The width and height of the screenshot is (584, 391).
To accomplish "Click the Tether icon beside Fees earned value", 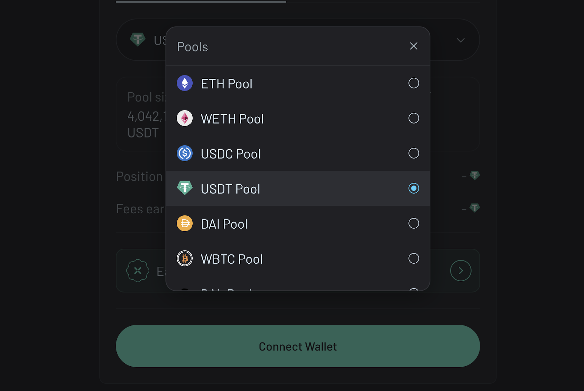I will pos(474,208).
